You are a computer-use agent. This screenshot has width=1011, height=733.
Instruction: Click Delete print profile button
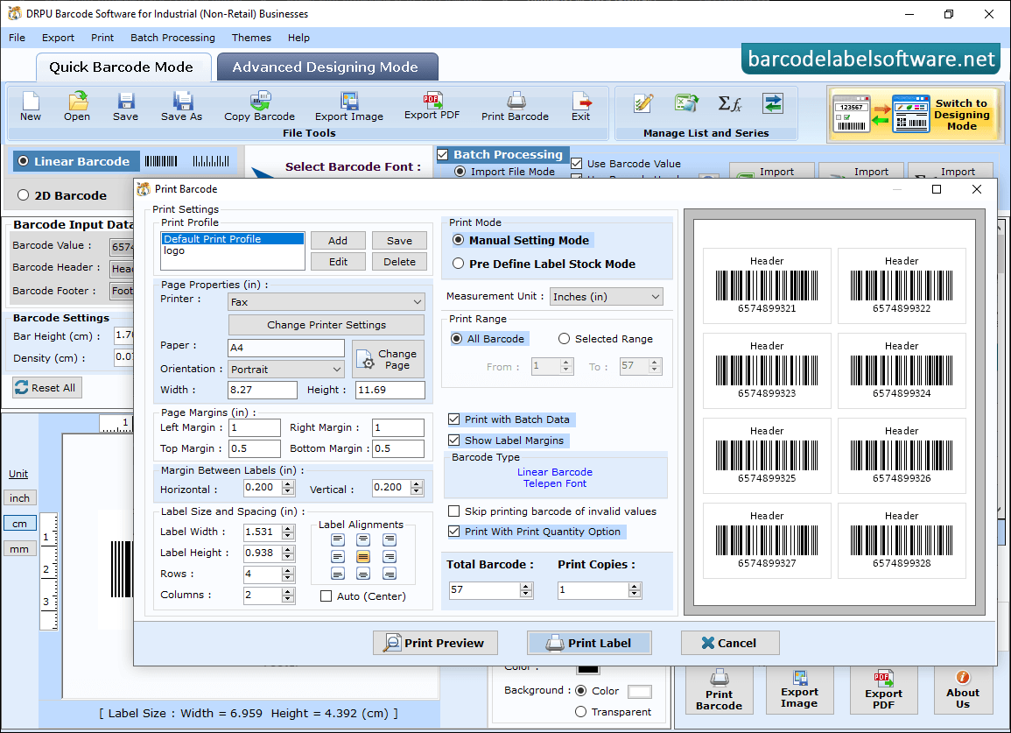400,262
